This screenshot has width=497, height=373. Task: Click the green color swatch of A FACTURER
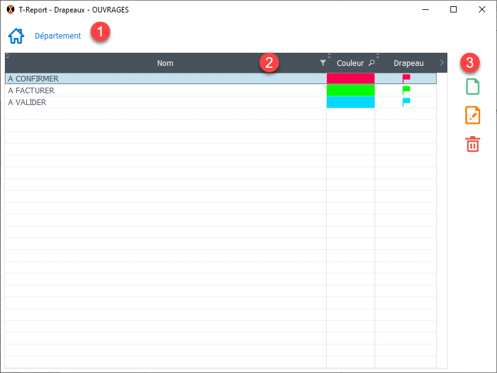click(x=350, y=91)
